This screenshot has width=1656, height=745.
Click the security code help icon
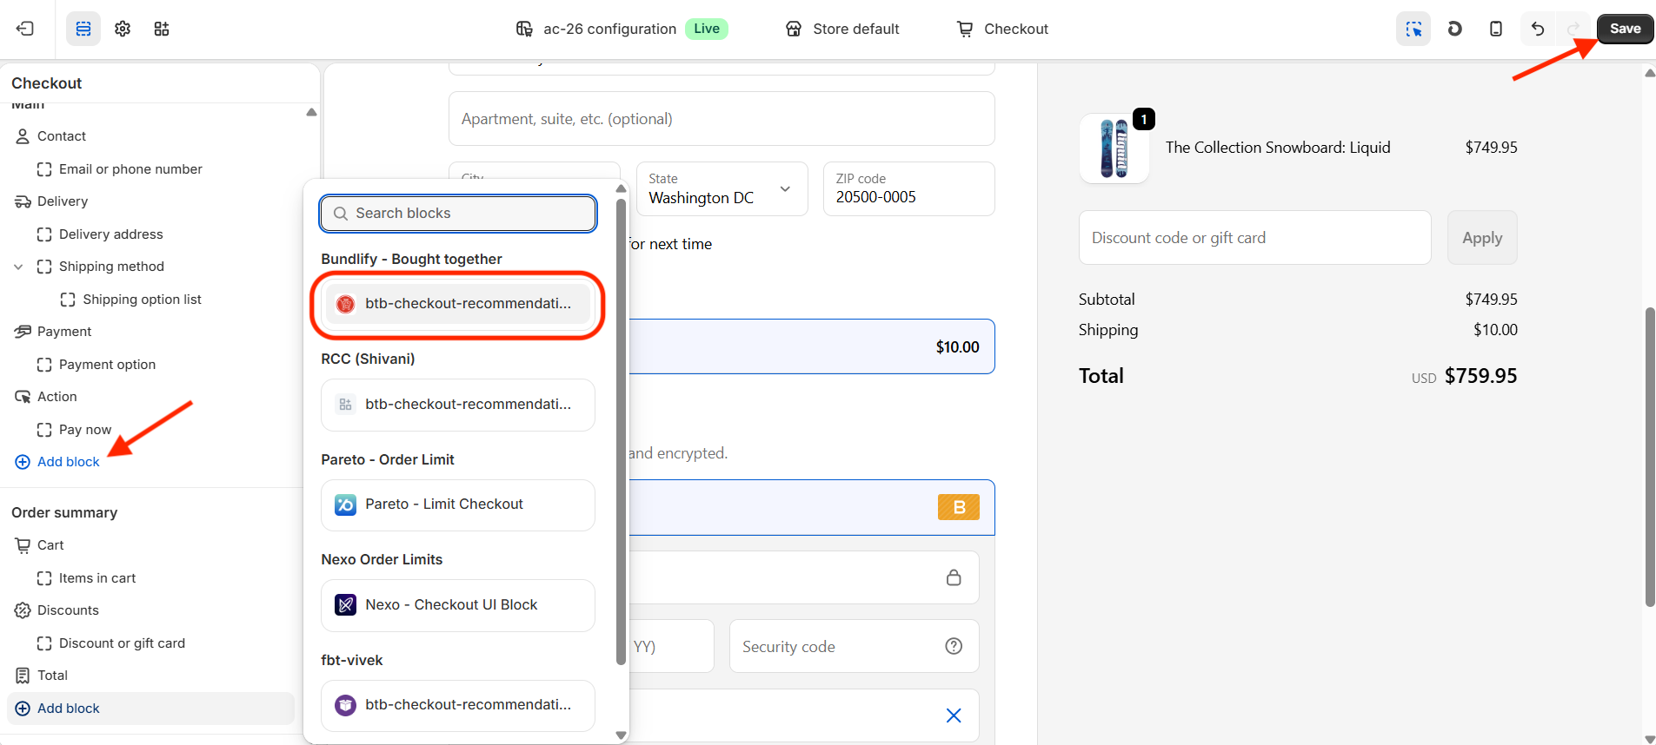coord(954,646)
